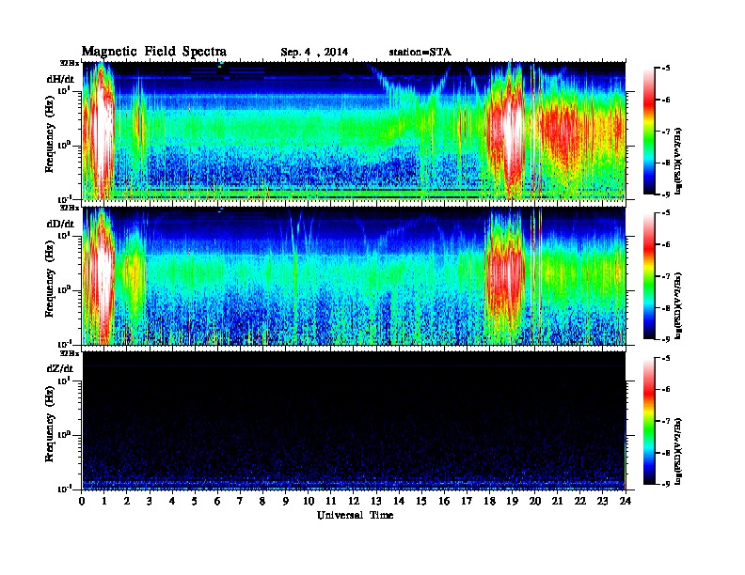Click hour label 13 on the time axis

[376, 501]
